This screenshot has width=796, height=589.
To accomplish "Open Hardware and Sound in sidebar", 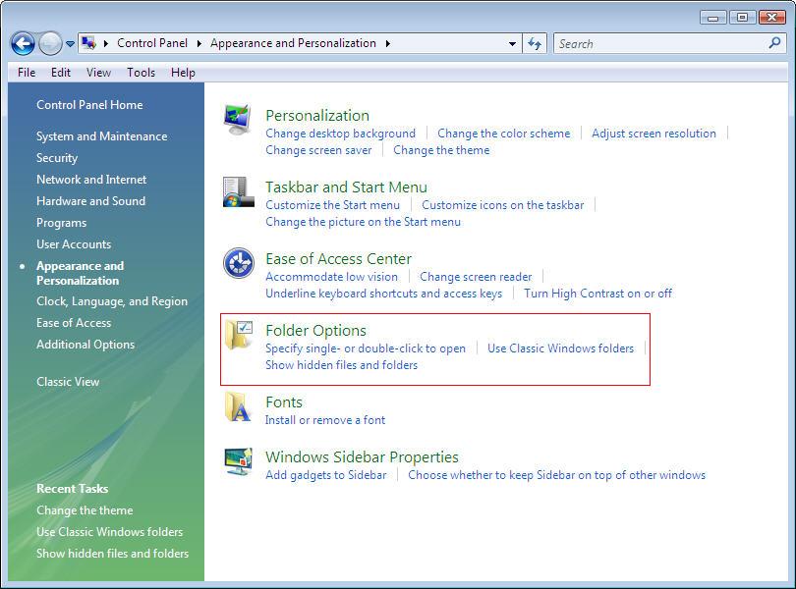I will coord(90,201).
